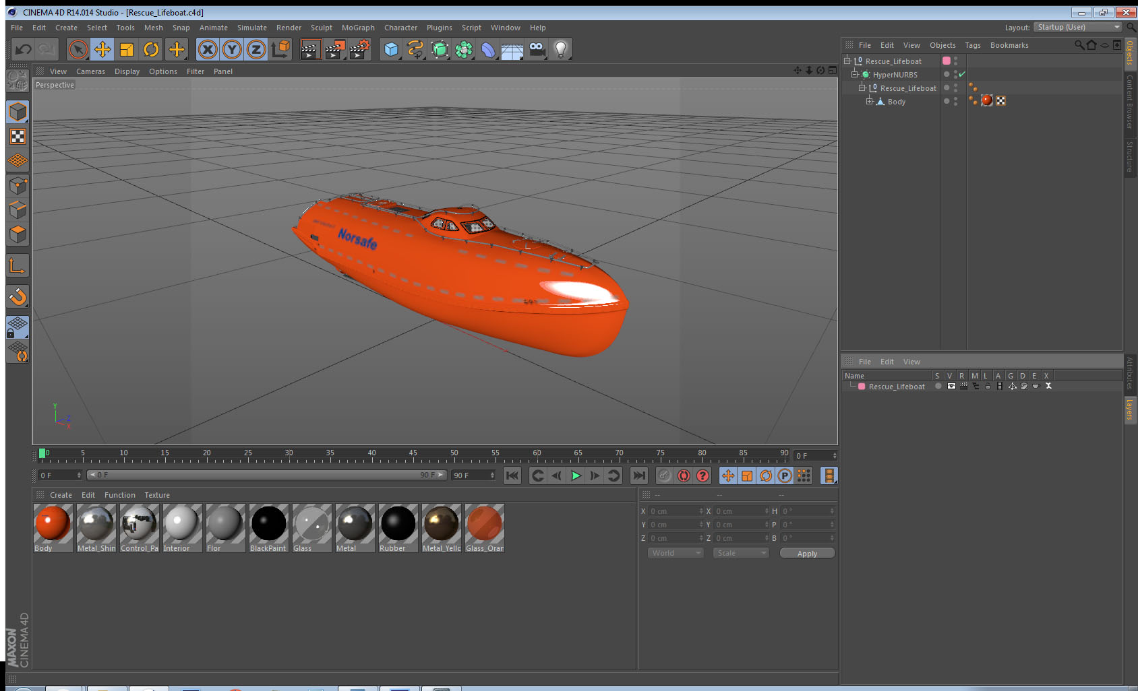Viewport: 1138px width, 691px height.
Task: Open the Array modeling objects icon
Action: point(464,49)
